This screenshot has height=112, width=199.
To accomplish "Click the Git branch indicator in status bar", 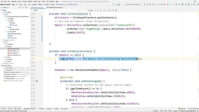I will point(187,111).
